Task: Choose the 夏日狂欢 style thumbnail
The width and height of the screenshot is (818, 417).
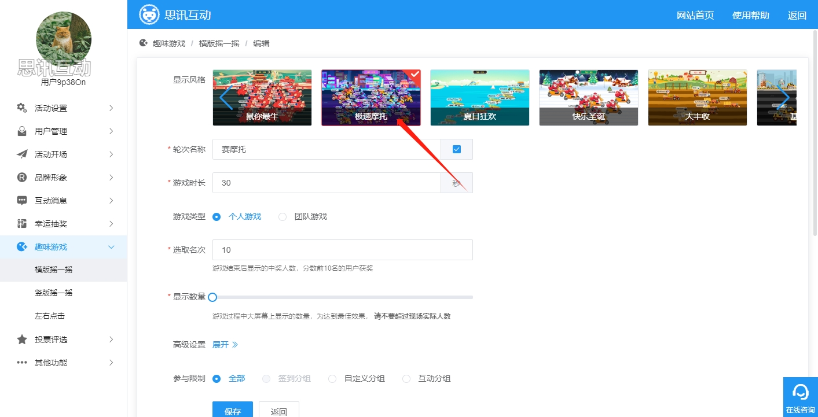Action: (x=480, y=98)
